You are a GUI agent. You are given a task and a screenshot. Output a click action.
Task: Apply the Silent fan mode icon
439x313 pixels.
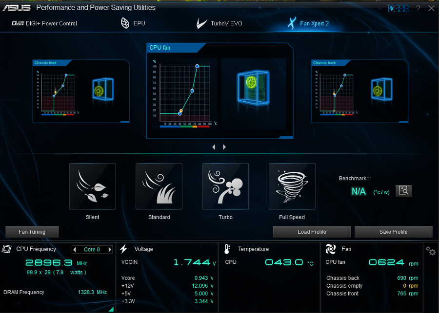[92, 186]
